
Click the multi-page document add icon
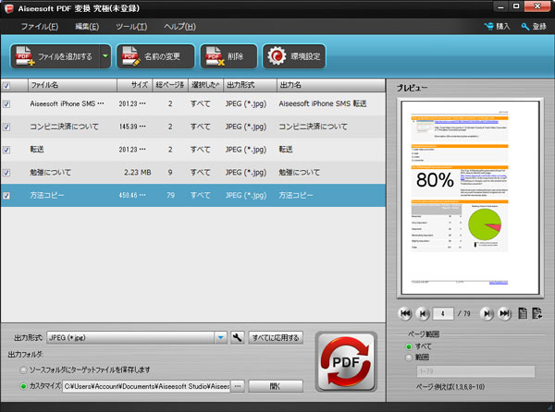tap(536, 313)
